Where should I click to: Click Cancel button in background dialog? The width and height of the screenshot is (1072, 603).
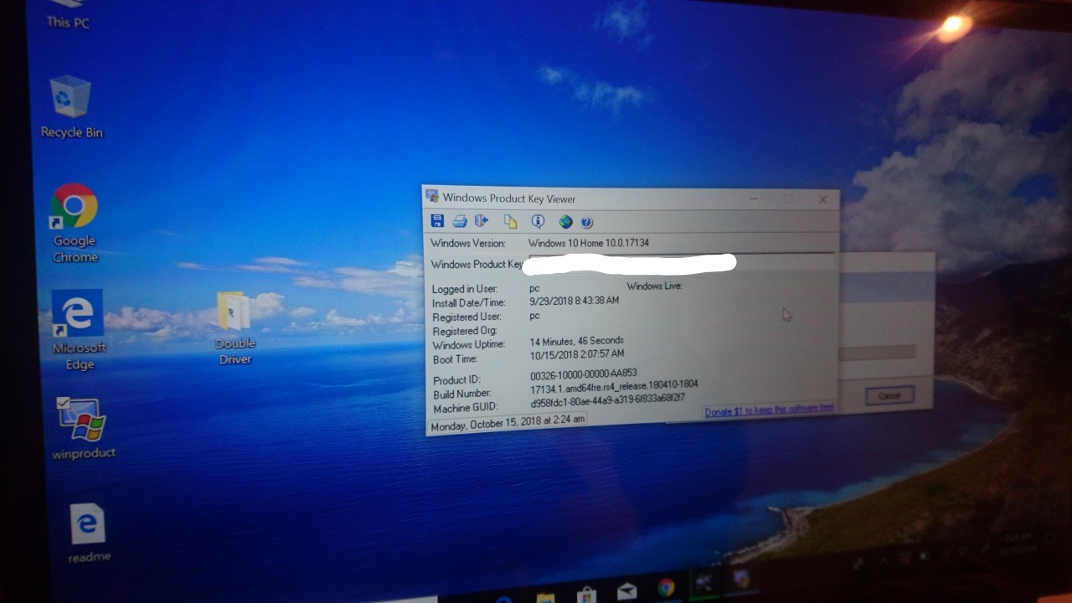889,395
